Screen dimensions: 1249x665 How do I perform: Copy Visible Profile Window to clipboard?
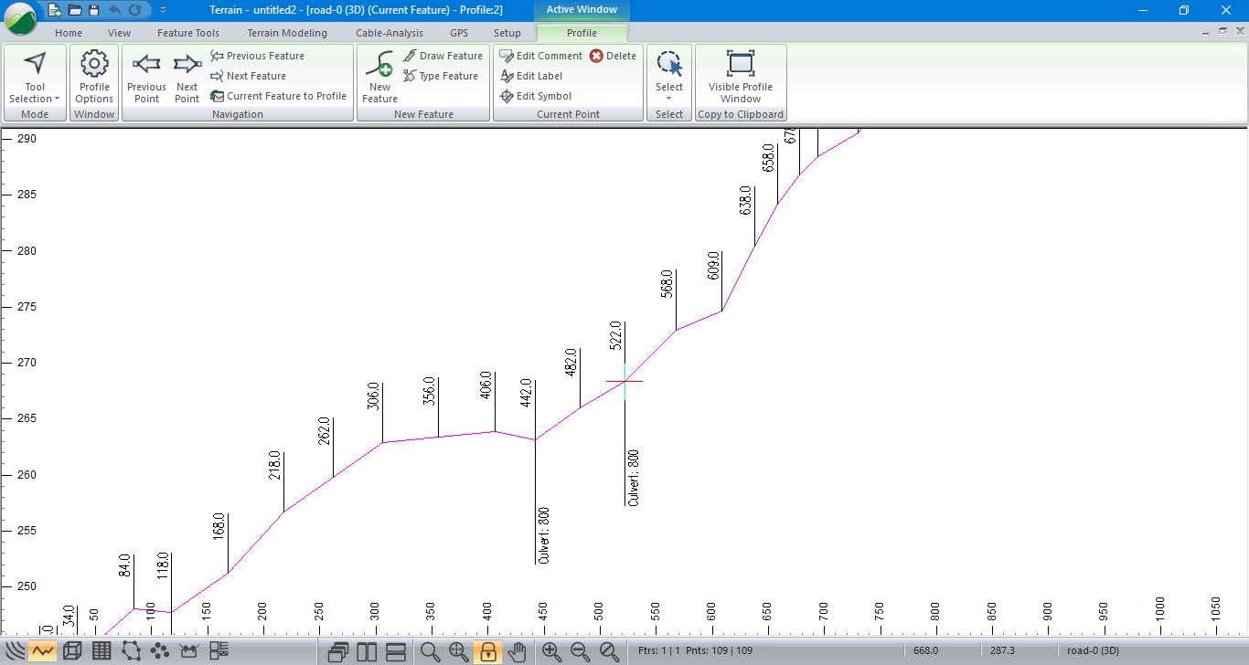(741, 77)
